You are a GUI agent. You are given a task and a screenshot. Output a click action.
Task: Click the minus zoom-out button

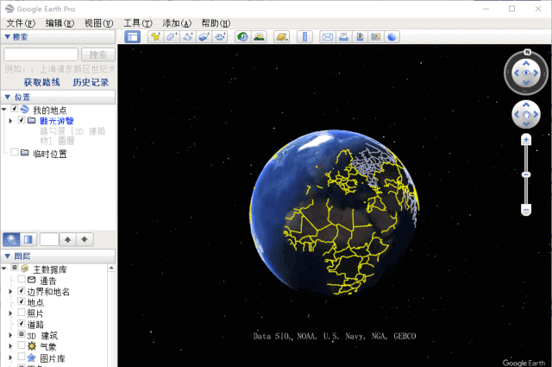pos(526,210)
